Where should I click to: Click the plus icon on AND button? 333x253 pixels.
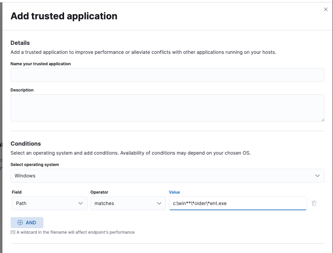20,223
